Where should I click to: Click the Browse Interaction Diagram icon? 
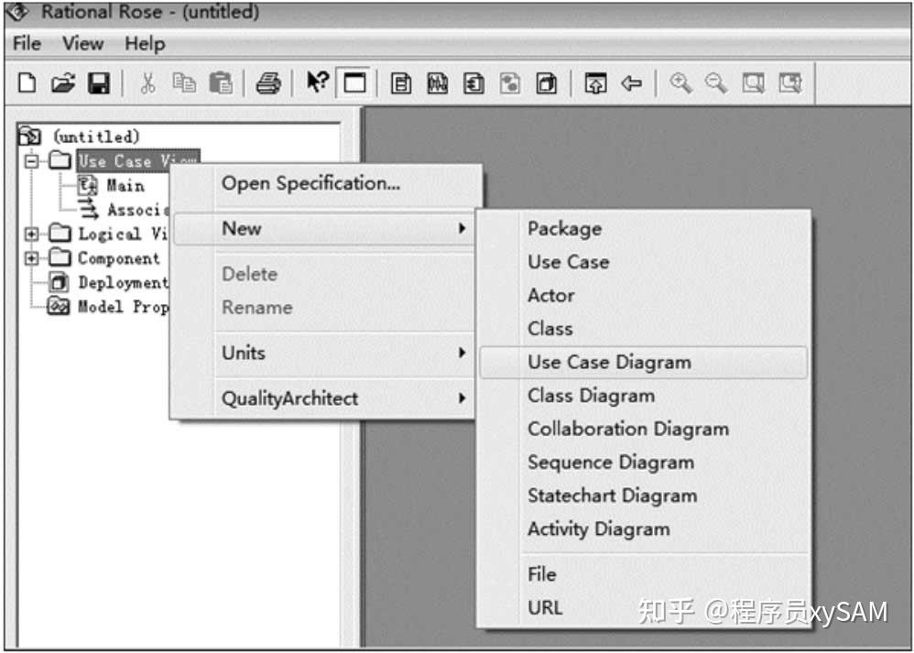pyautogui.click(x=437, y=83)
